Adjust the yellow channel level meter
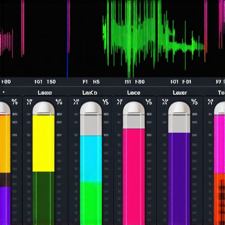The height and width of the screenshot is (225, 225). pyautogui.click(x=44, y=163)
